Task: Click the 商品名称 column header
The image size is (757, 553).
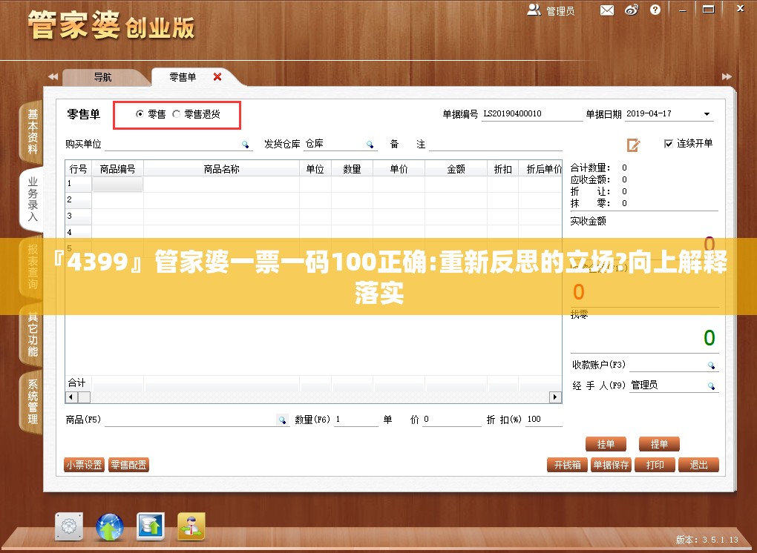Action: (222, 169)
